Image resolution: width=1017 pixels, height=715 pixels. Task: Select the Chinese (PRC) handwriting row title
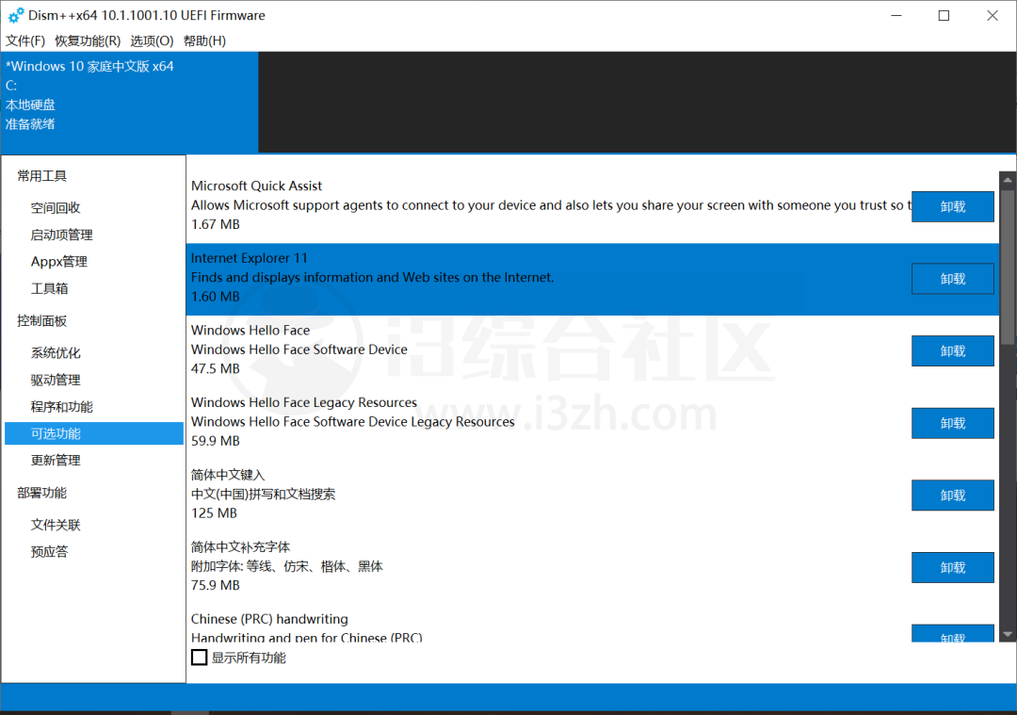click(x=269, y=619)
